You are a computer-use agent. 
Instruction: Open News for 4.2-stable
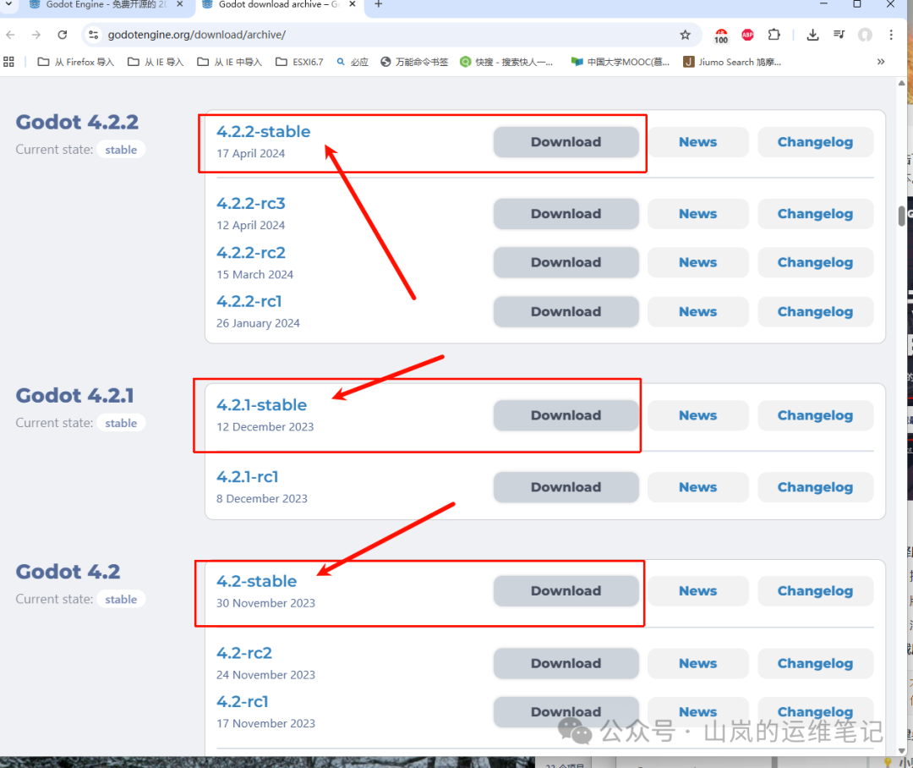(697, 591)
